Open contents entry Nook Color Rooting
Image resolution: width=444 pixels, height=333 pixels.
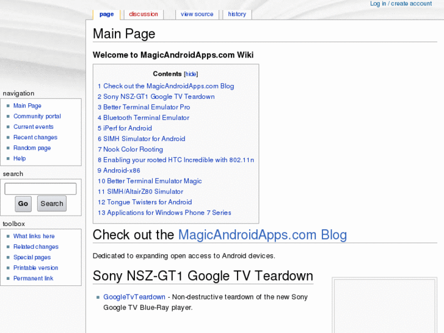[x=131, y=149]
